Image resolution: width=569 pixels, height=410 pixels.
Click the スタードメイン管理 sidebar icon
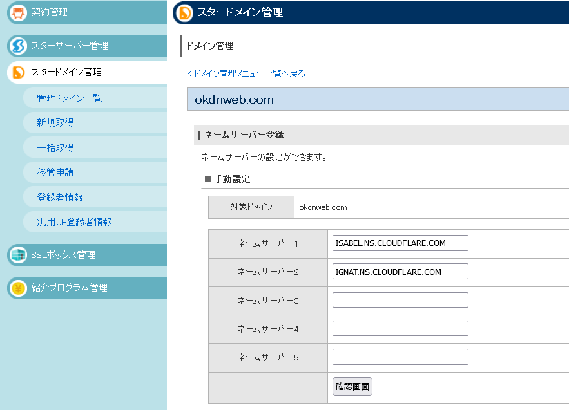click(19, 73)
